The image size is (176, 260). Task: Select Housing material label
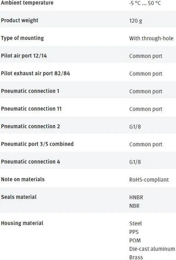coord(22,223)
